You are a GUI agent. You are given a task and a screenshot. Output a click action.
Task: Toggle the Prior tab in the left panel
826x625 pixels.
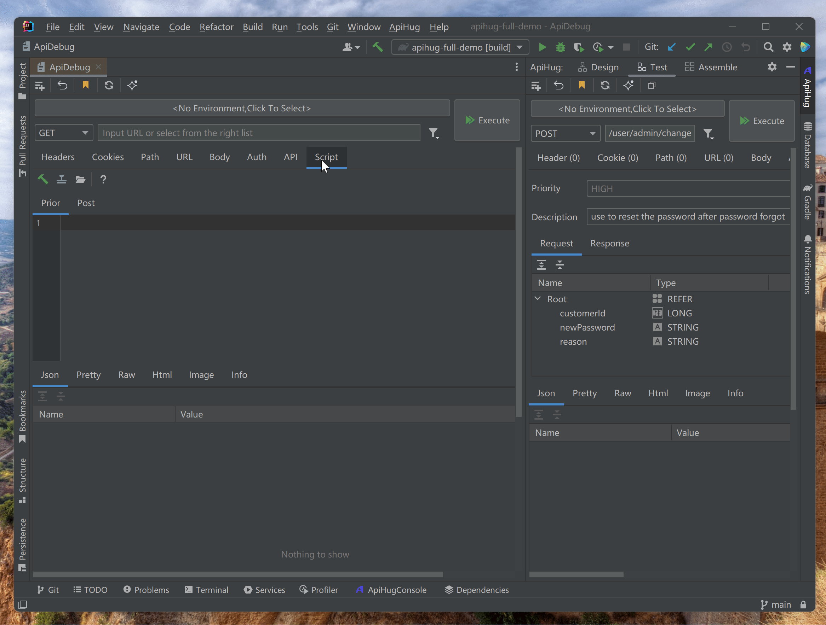tap(51, 202)
